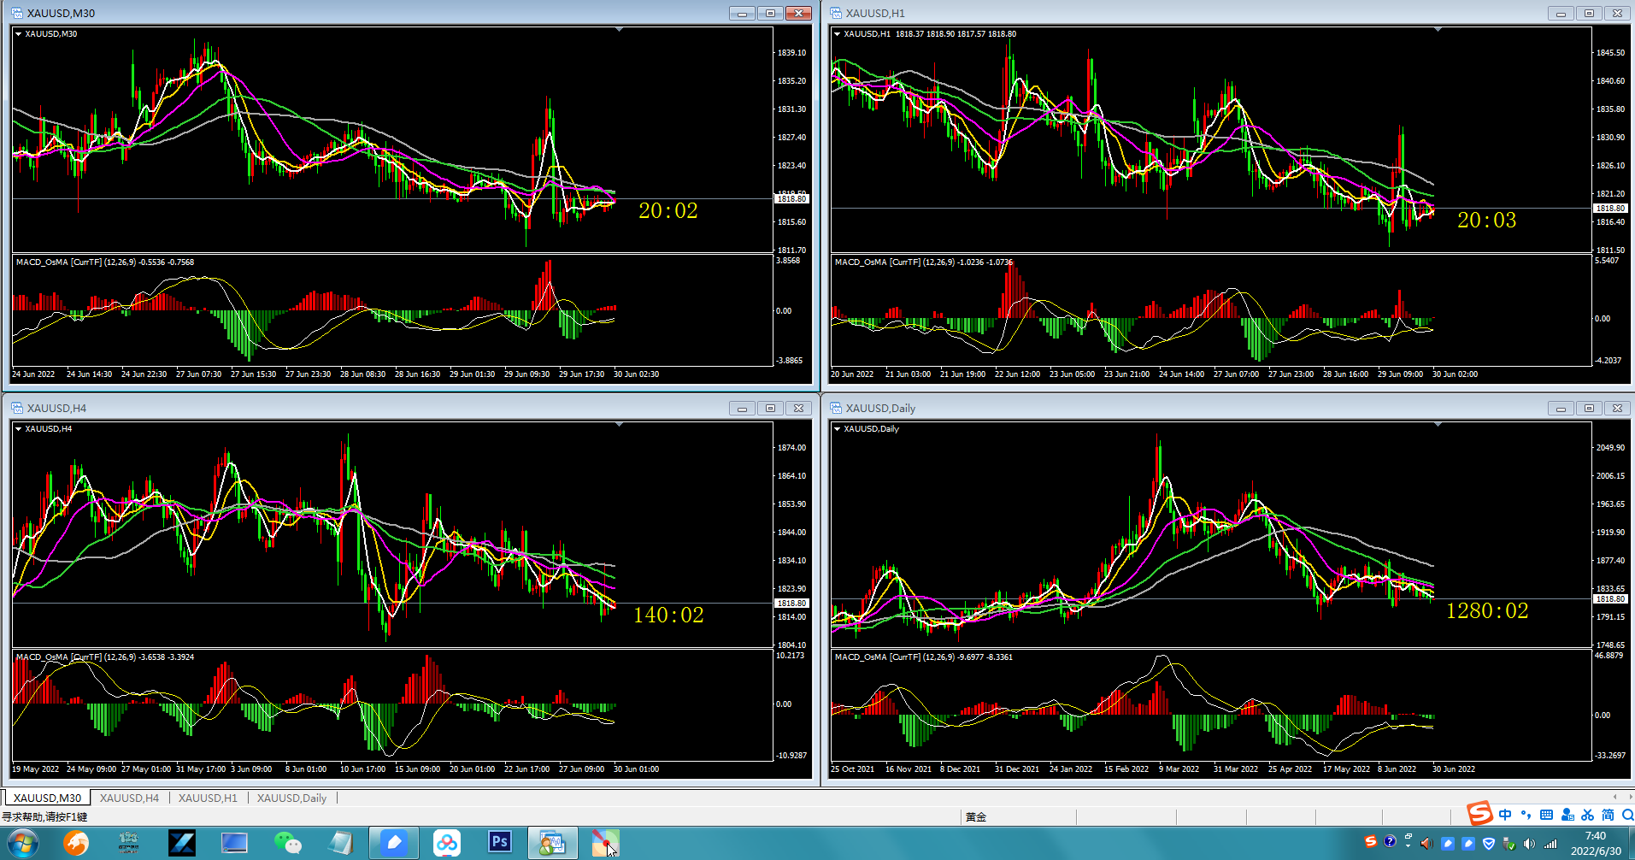Viewport: 1635px width, 860px height.
Task: Open the WeChat icon in the taskbar
Action: tap(288, 843)
